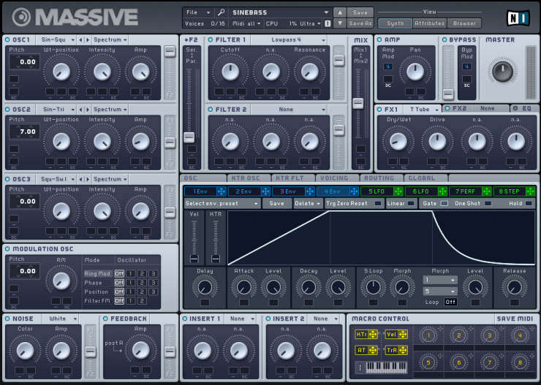The width and height of the screenshot is (541, 385).
Task: Enable Trg Zero Reset checkbox
Action: click(x=378, y=203)
